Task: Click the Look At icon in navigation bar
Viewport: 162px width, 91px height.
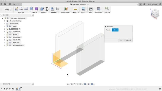Action: coord(72,84)
